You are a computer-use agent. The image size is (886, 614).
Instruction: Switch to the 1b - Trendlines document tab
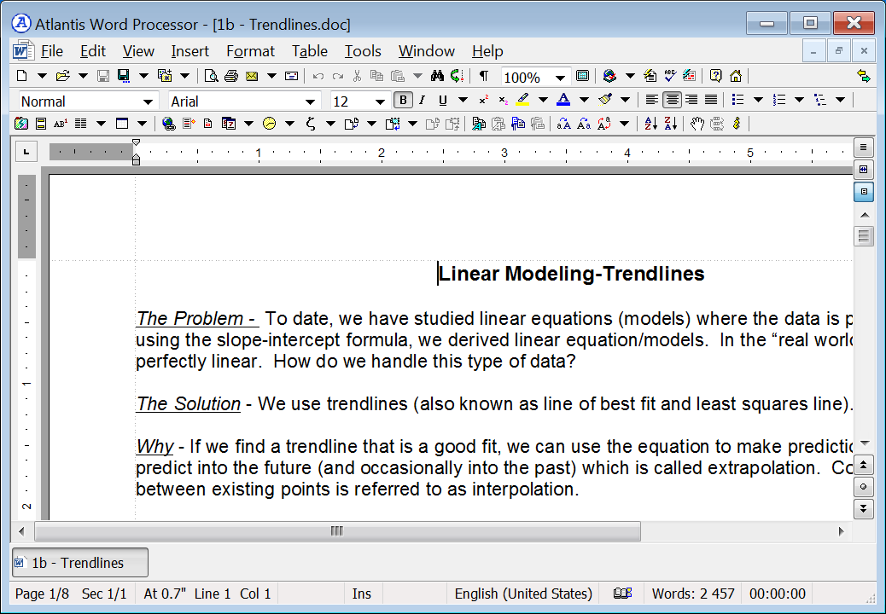click(x=80, y=563)
